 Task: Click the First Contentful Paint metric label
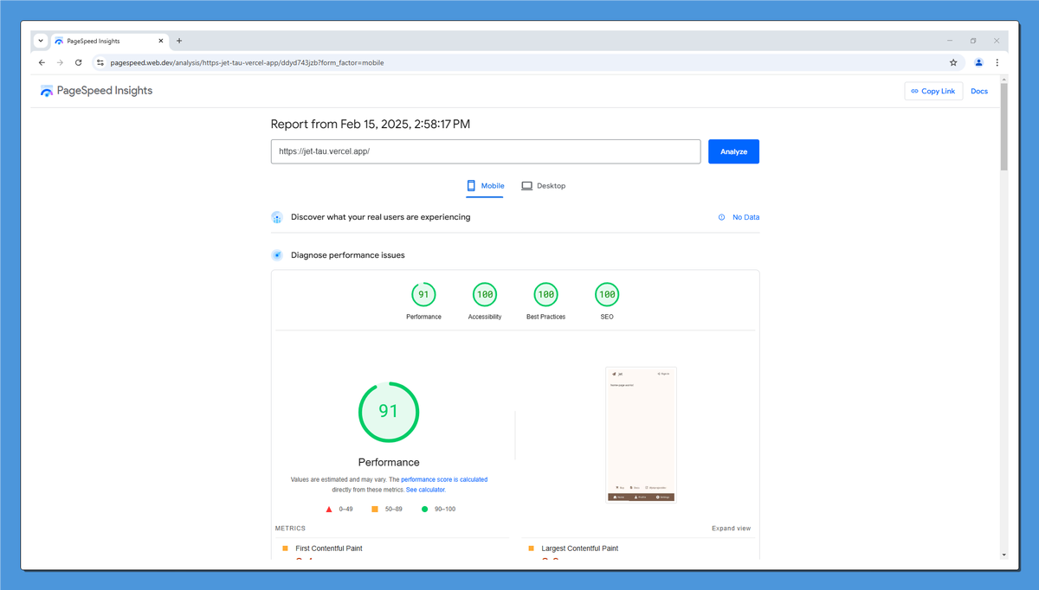click(x=329, y=548)
